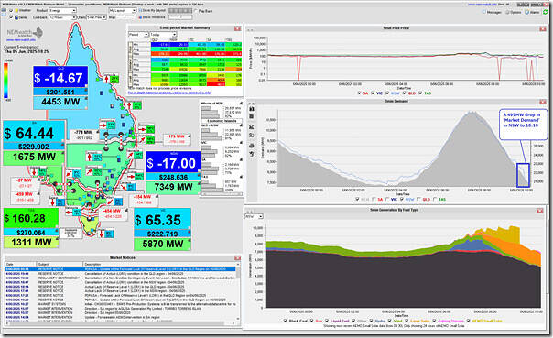553x338 pixels.
Task: Open the Messages menu item
Action: (x=493, y=12)
